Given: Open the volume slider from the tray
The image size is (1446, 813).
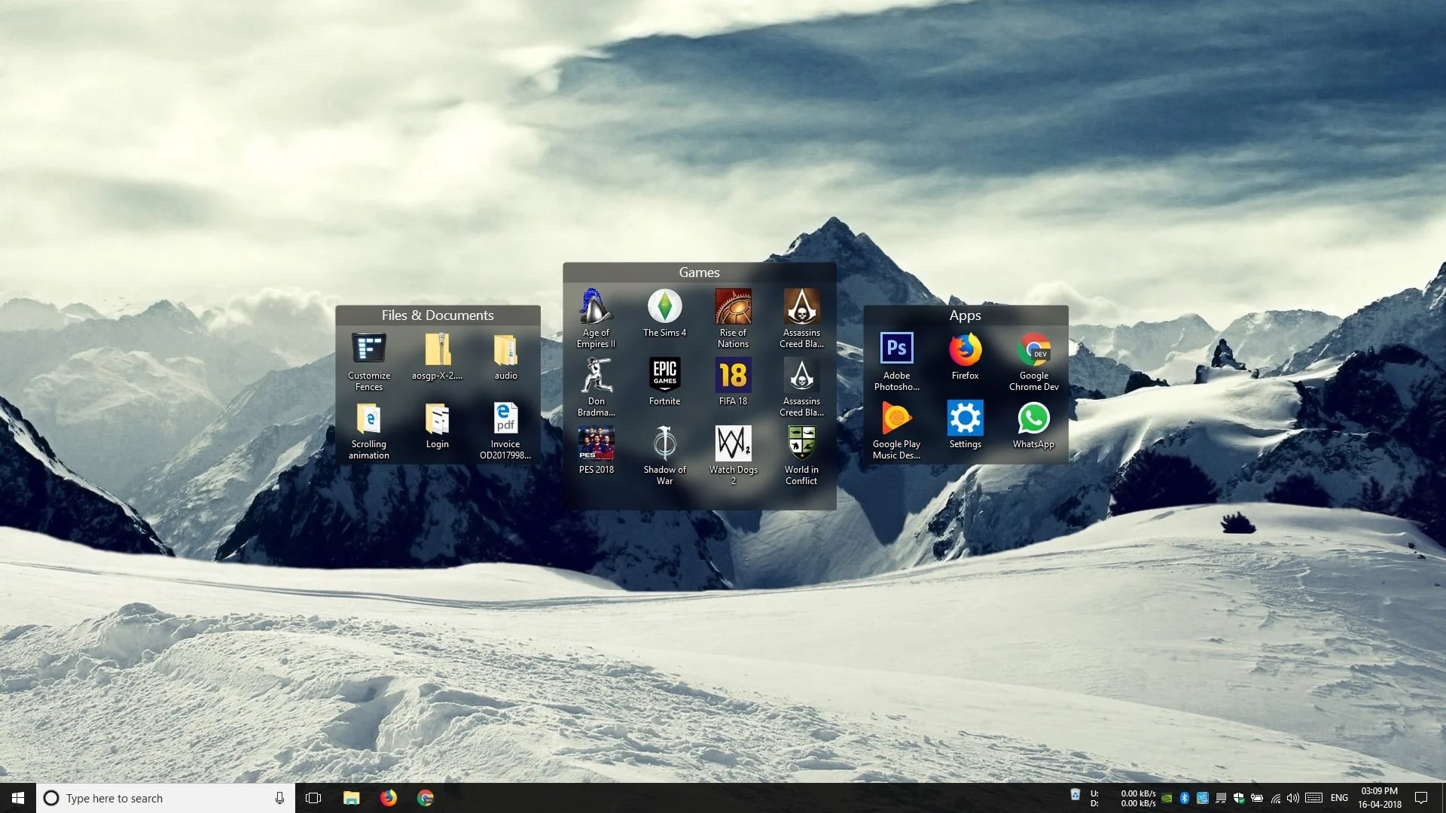Looking at the screenshot, I should point(1292,797).
